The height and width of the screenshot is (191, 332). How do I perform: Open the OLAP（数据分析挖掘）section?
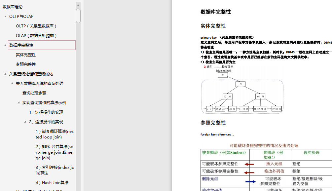36,35
